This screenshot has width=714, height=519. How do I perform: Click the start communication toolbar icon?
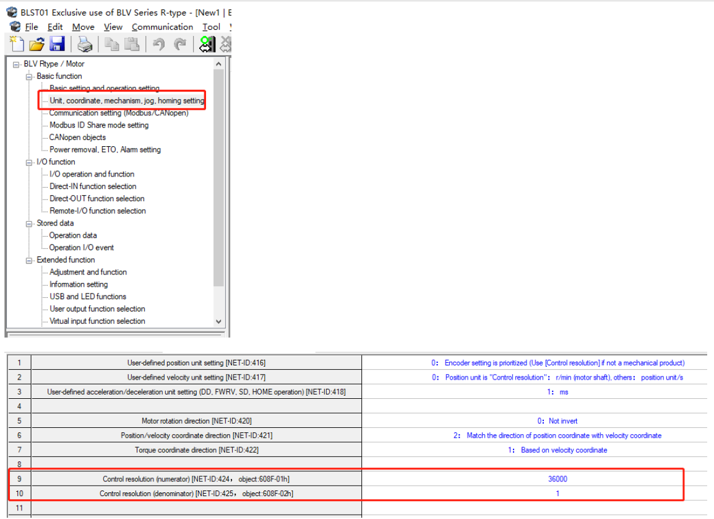pyautogui.click(x=207, y=44)
